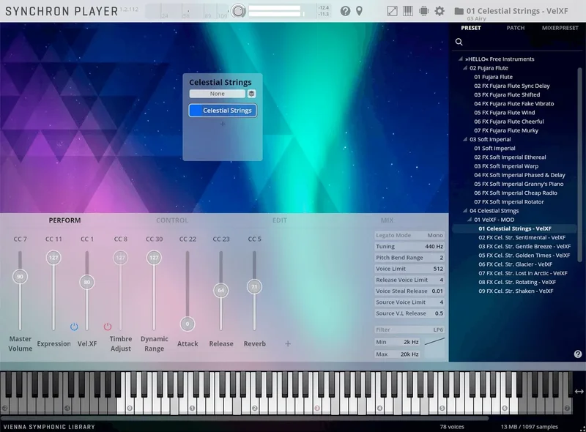The width and height of the screenshot is (586, 432).
Task: Open the help question mark in top toolbar
Action: click(345, 11)
